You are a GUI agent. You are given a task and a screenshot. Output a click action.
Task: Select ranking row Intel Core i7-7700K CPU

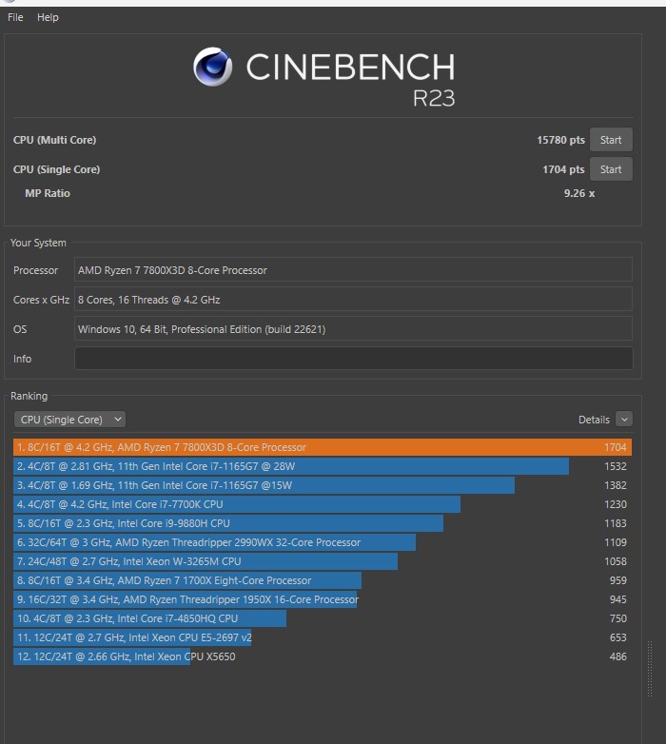coord(323,504)
